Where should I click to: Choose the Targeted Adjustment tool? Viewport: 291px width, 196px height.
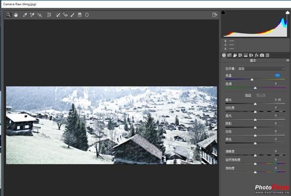pyautogui.click(x=39, y=15)
